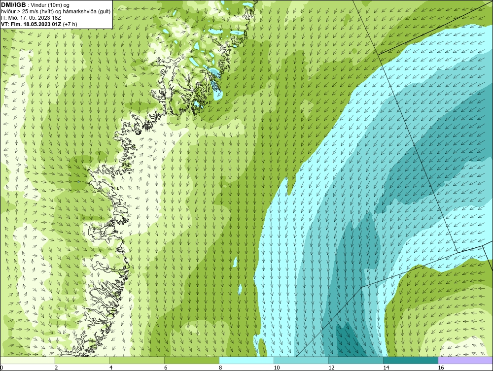This screenshot has height=371, width=493.
Task: Click the 8–10 m/s pale cyan swatch
Action: 246,360
